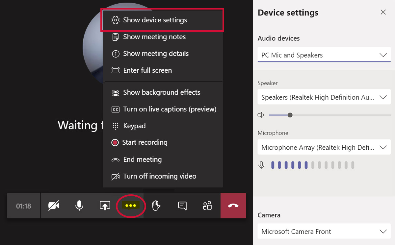
Task: Choose Show background effects in the menu
Action: click(x=162, y=92)
